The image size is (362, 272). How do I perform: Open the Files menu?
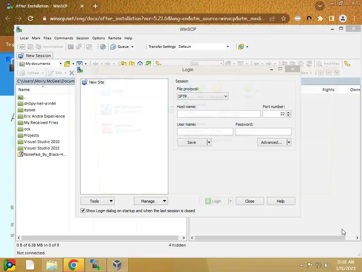coord(47,38)
